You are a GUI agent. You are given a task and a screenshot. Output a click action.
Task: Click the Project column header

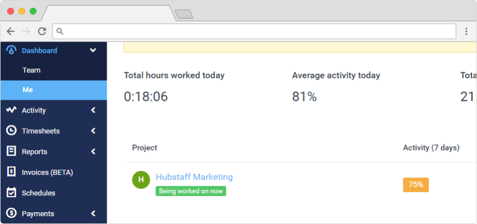144,148
